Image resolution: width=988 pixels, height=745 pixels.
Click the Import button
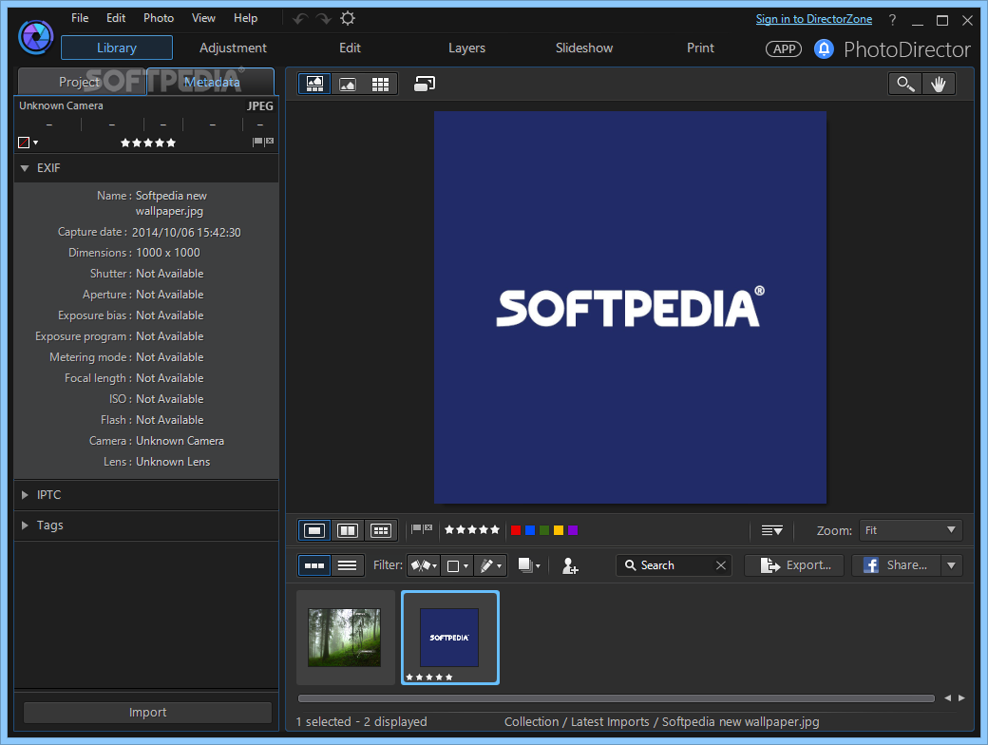pos(147,713)
